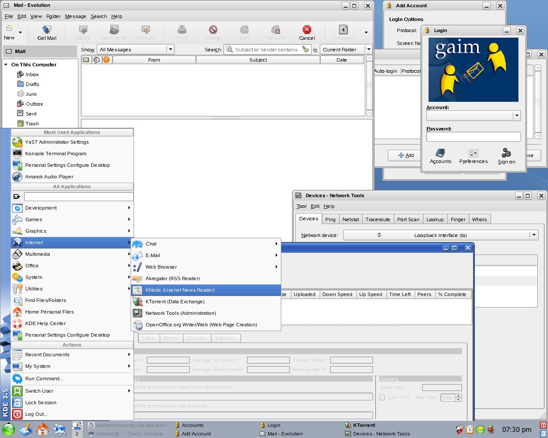Click the taskbar clock showing 07:30 pm
548x438 pixels.
[517, 429]
